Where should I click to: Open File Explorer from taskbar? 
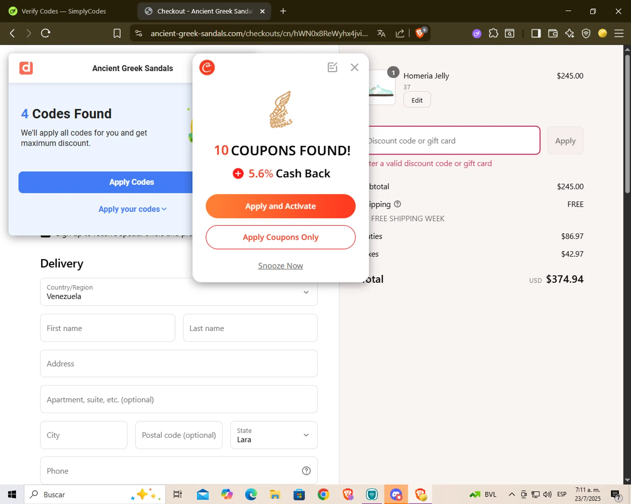[x=275, y=494]
